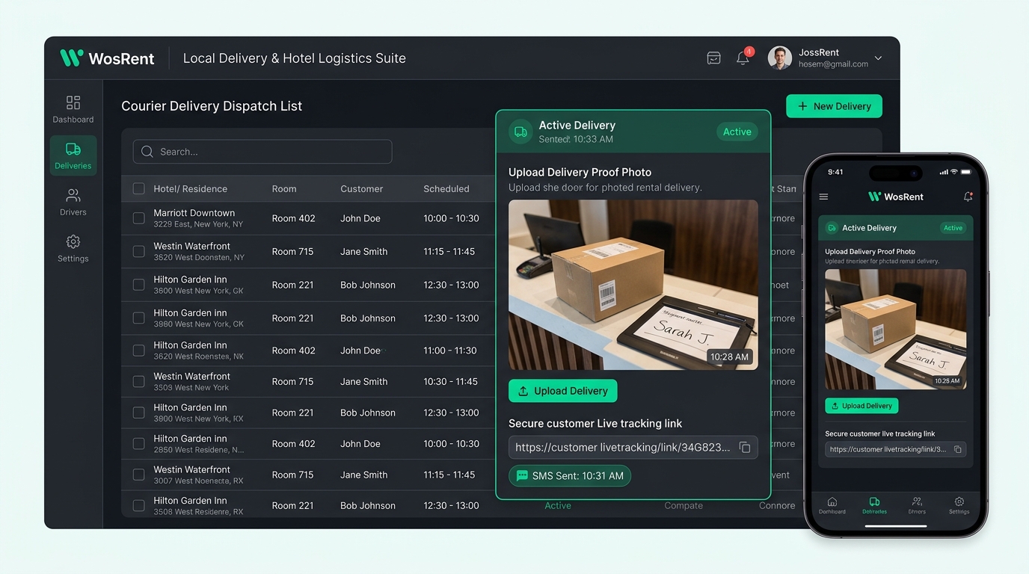Click the Customer column header

click(x=361, y=189)
